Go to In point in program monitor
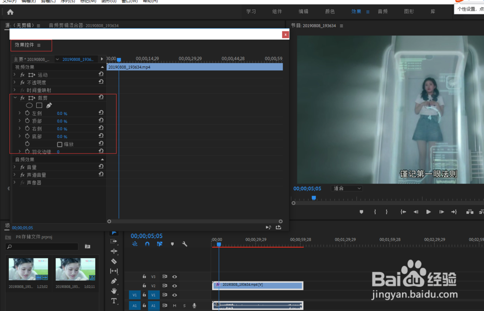This screenshot has width=484, height=311. click(x=403, y=212)
